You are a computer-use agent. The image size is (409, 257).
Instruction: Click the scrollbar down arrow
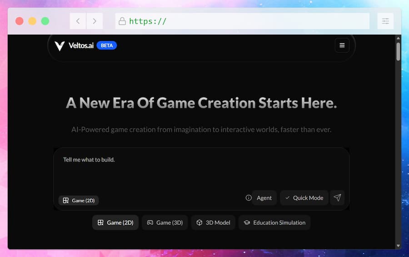coord(398,246)
